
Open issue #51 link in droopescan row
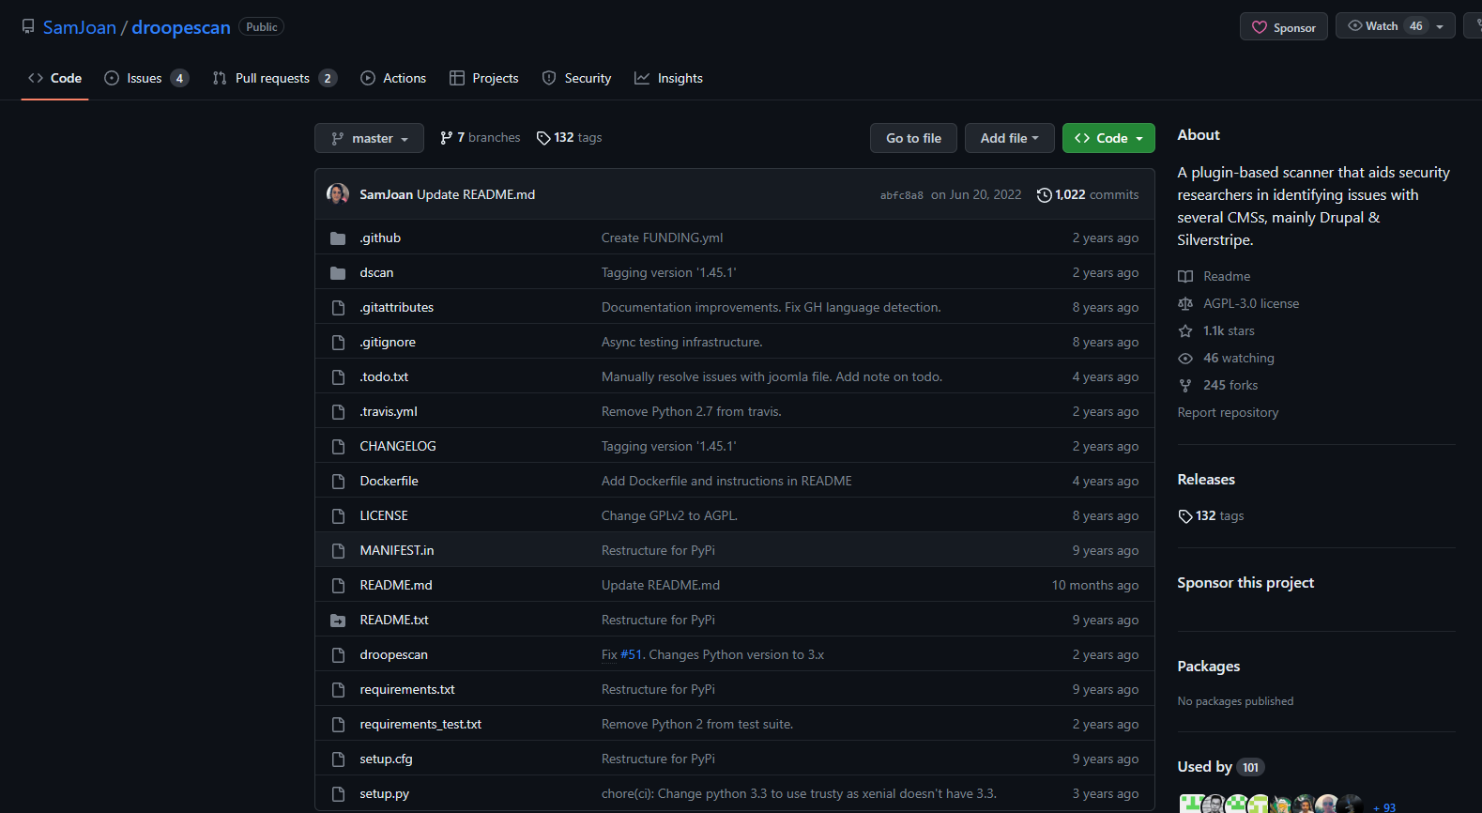pos(631,655)
